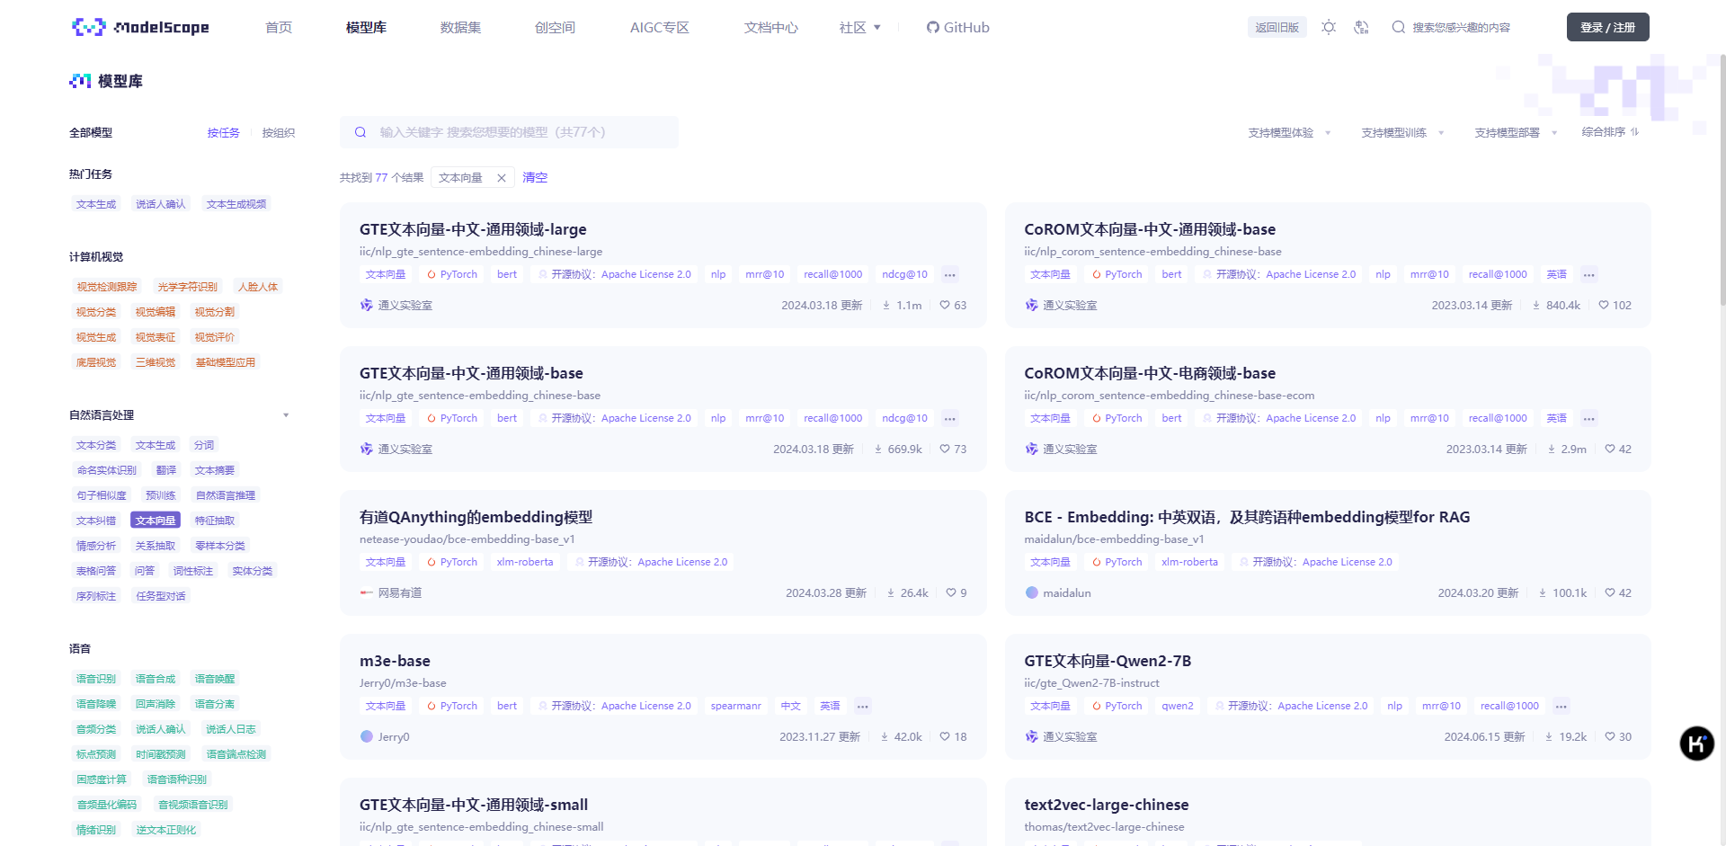Select the 文本生成视频 hot task filter

coord(236,204)
